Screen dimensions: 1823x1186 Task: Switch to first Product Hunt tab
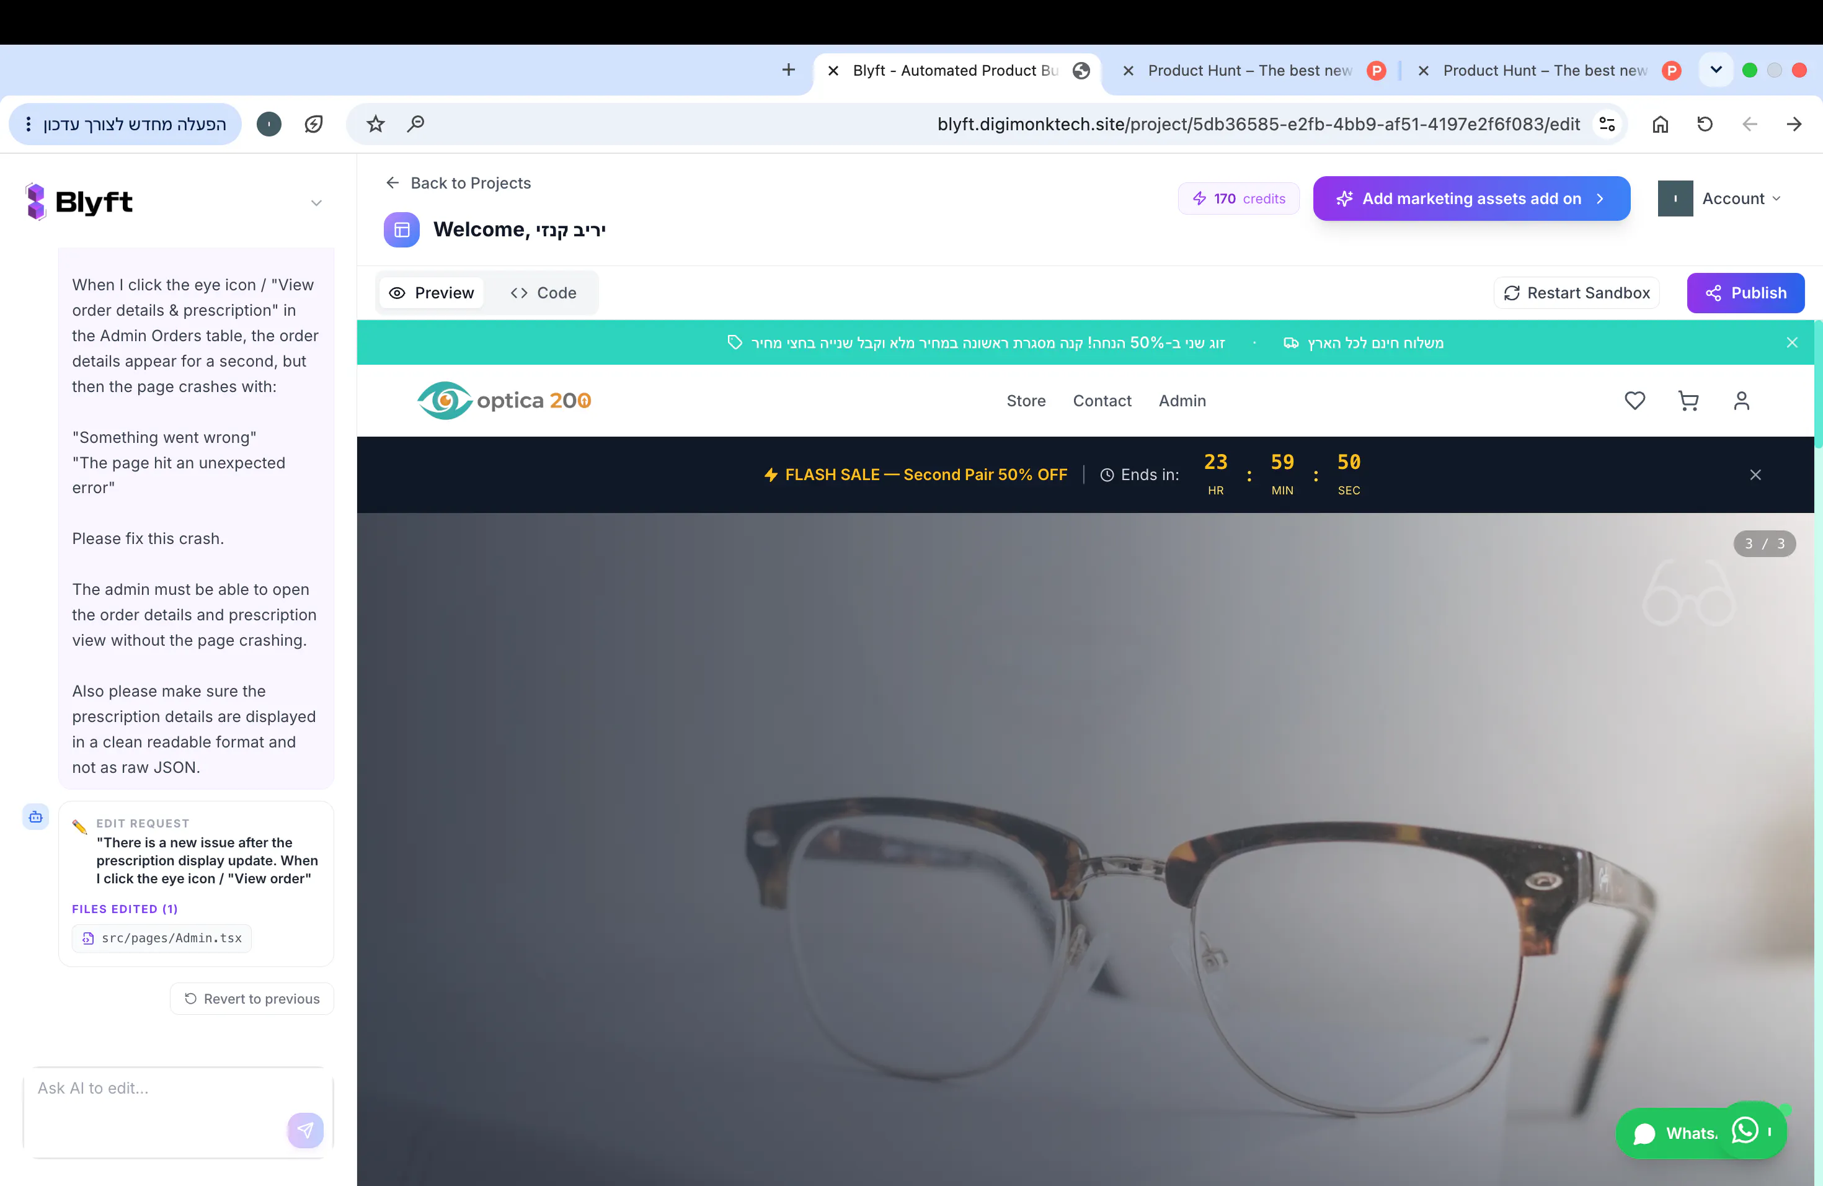(x=1250, y=71)
